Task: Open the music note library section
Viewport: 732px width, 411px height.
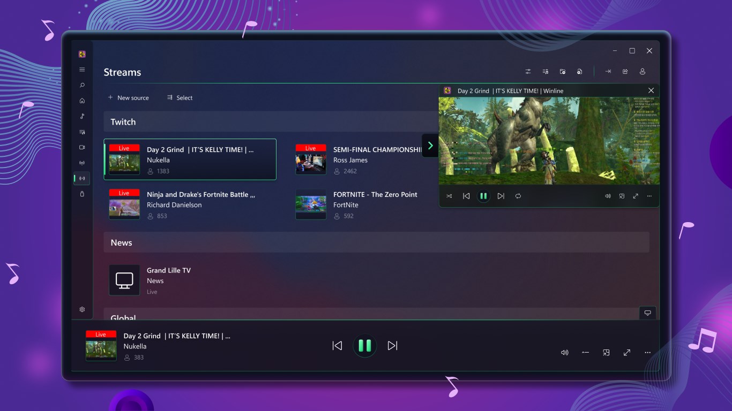Action: click(82, 116)
